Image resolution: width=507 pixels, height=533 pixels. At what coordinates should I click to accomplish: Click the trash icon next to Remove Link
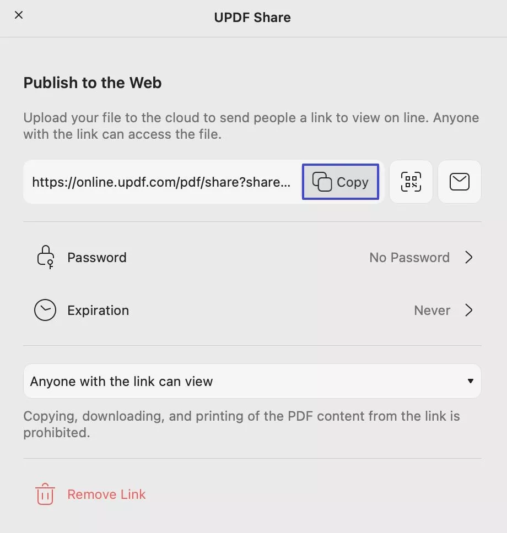tap(45, 494)
